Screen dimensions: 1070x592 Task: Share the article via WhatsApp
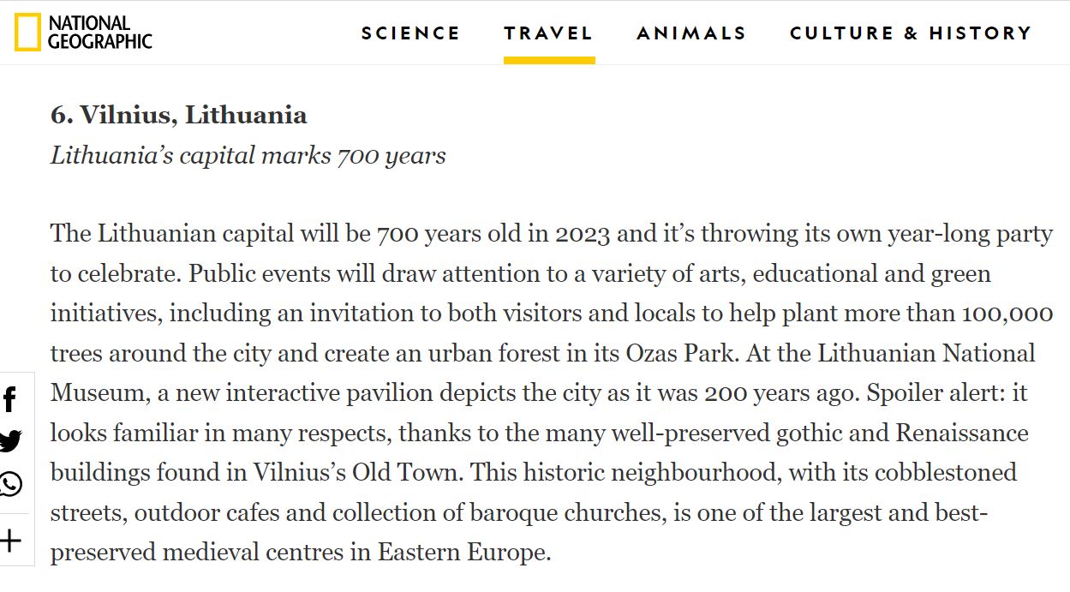click(x=10, y=484)
